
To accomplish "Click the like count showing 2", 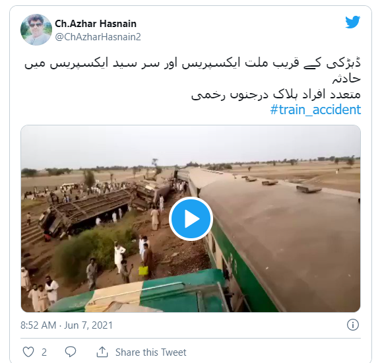I will tap(44, 352).
